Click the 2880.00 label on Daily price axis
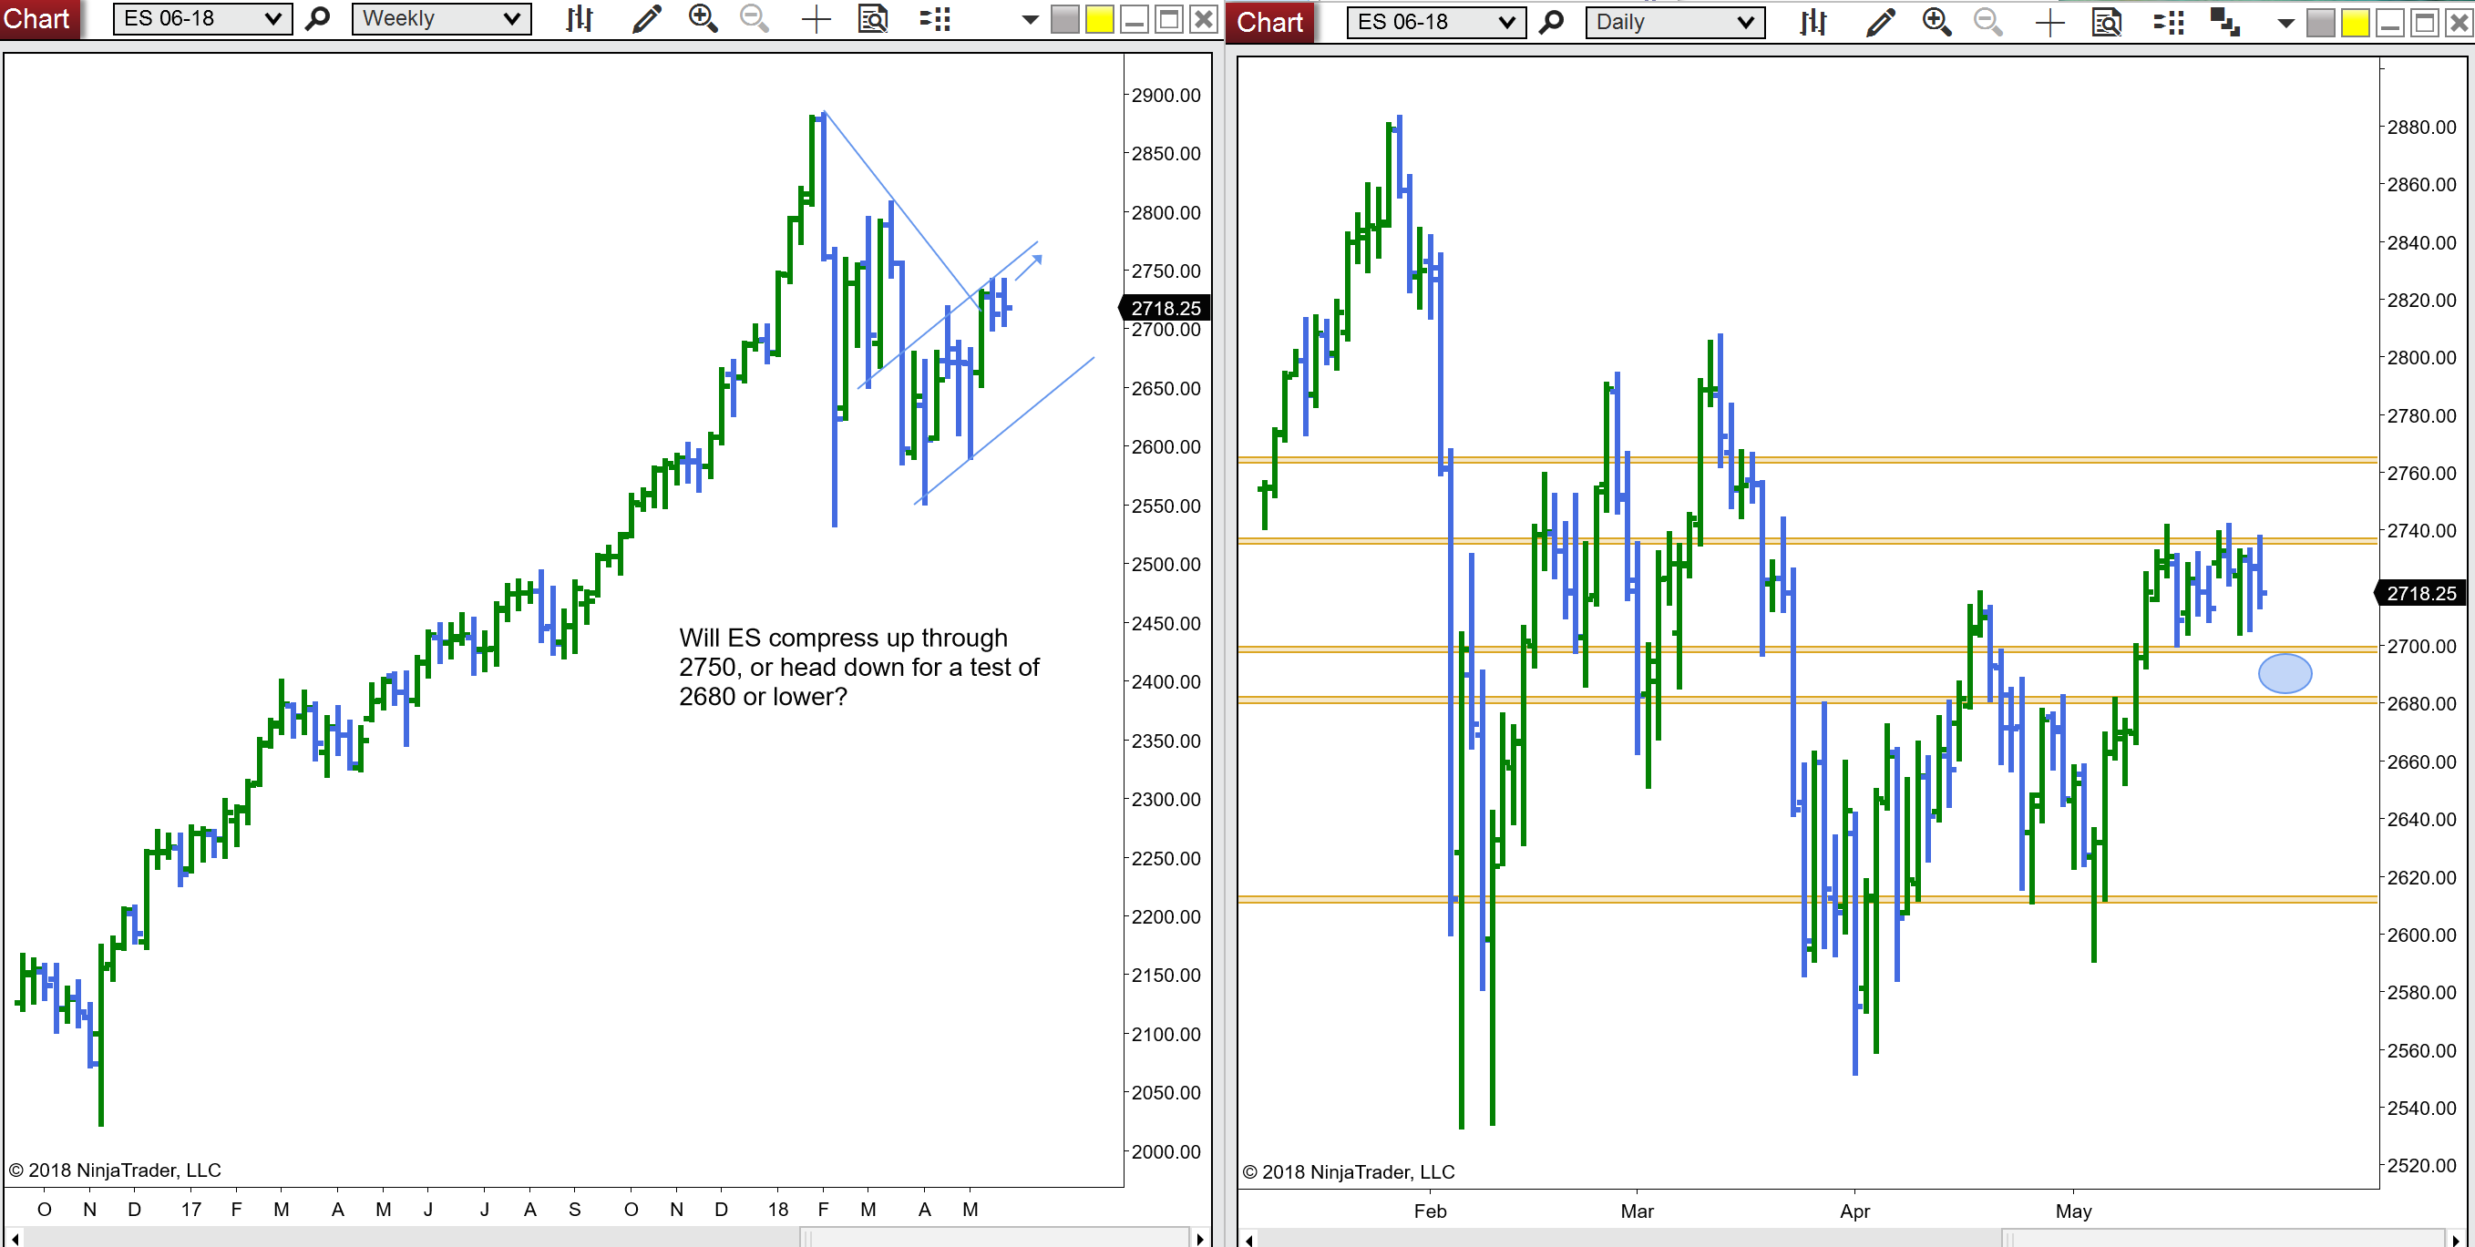This screenshot has width=2475, height=1247. point(2421,127)
